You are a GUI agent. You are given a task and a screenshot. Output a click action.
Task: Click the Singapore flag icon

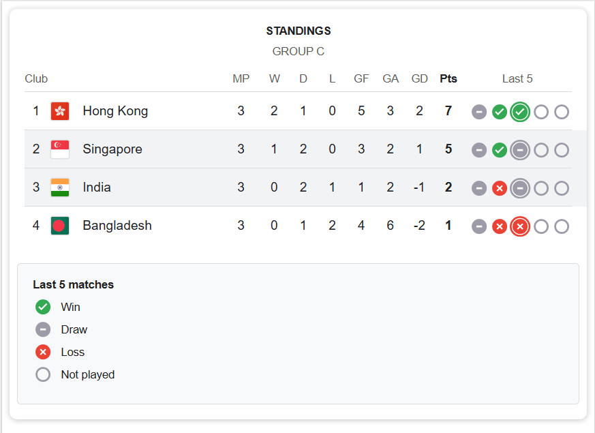[x=59, y=149]
